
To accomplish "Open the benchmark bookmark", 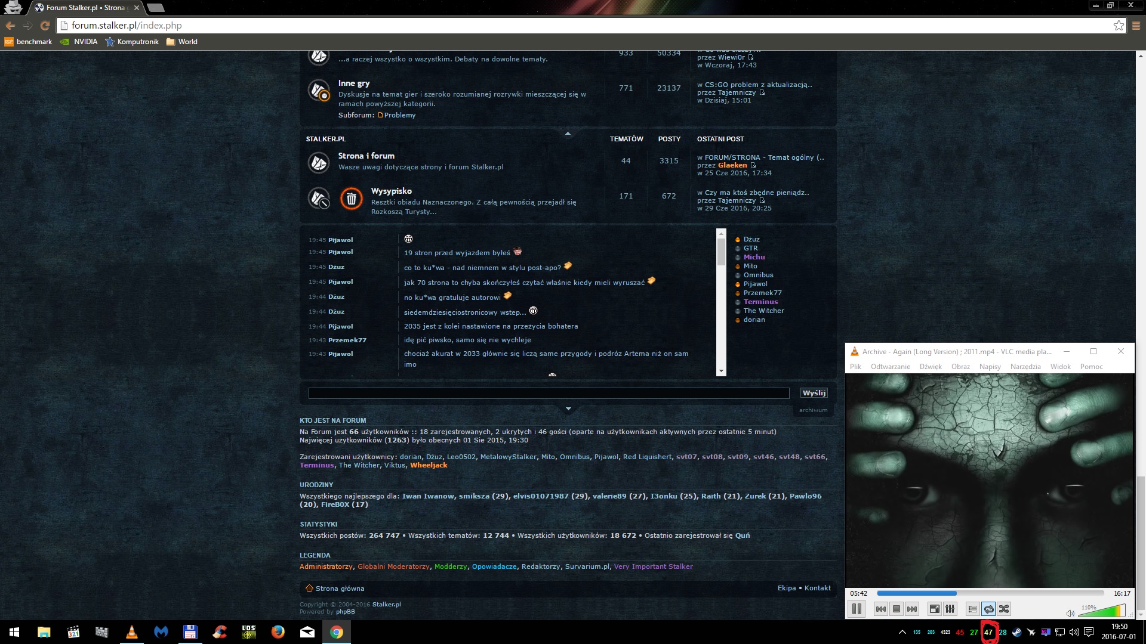I will pos(28,42).
